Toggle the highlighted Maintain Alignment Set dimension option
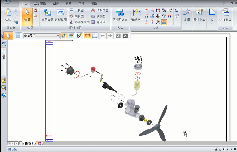Screen dimensions: 237x152 coord(164,22)
